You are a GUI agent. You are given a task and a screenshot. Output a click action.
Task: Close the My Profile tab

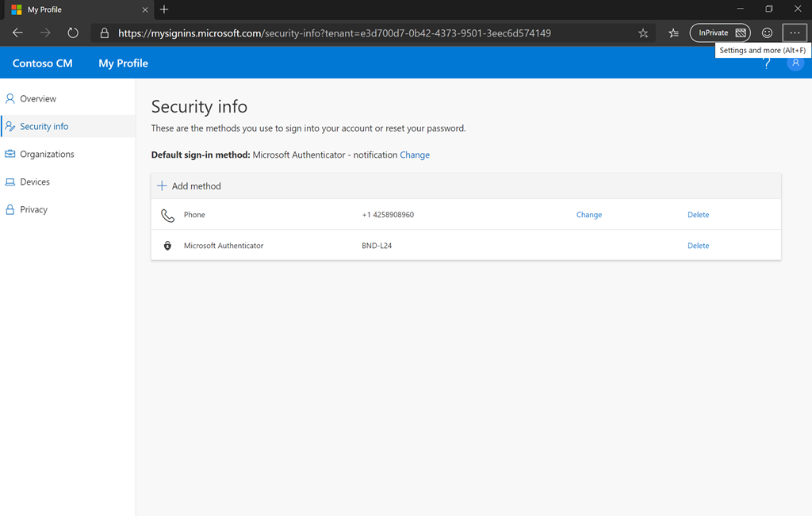click(x=144, y=10)
